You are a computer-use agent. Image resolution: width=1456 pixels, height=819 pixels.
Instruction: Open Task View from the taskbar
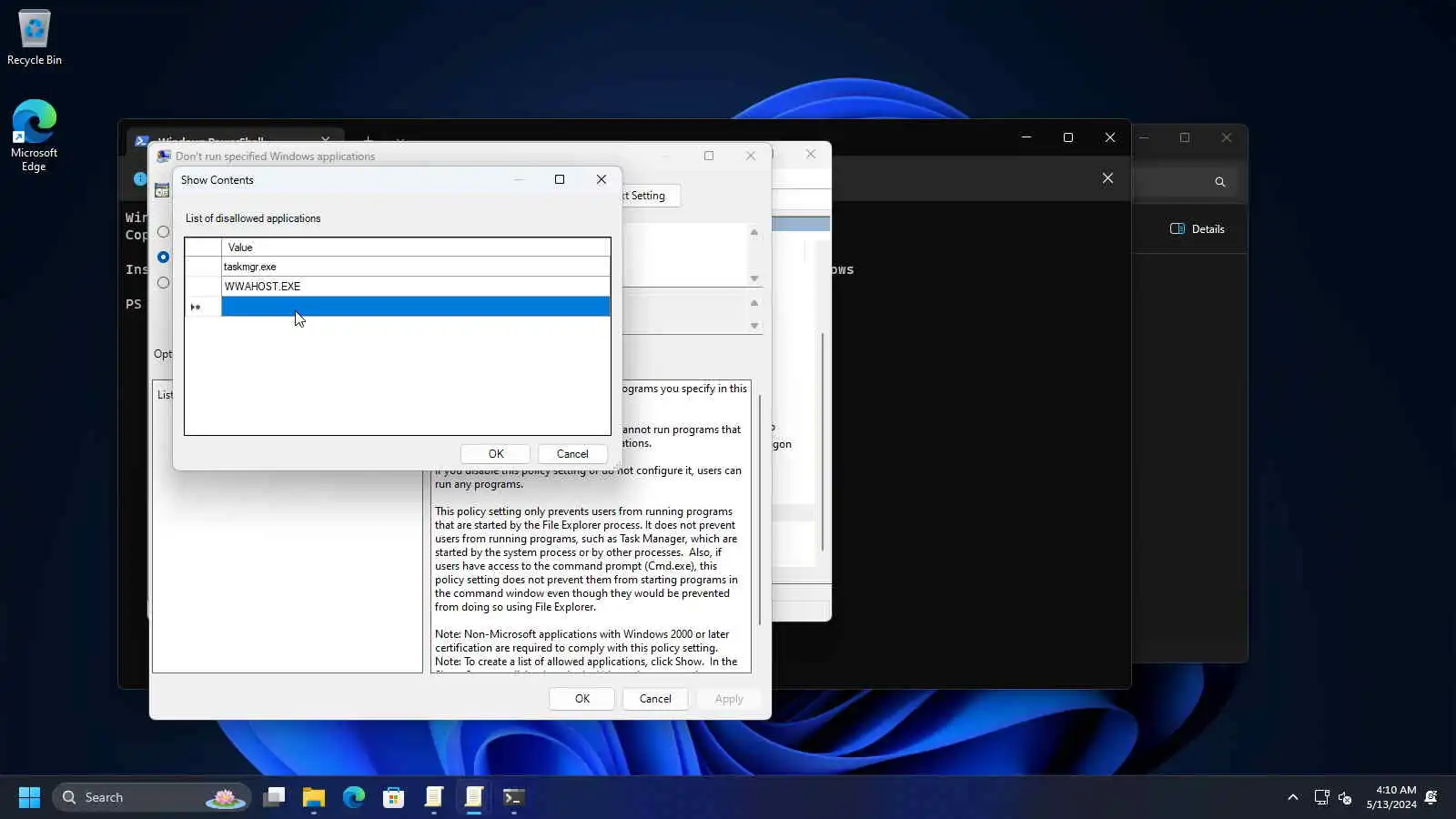[274, 797]
